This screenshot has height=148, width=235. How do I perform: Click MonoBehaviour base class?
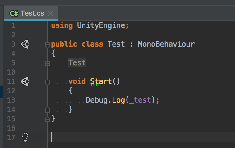(x=166, y=44)
